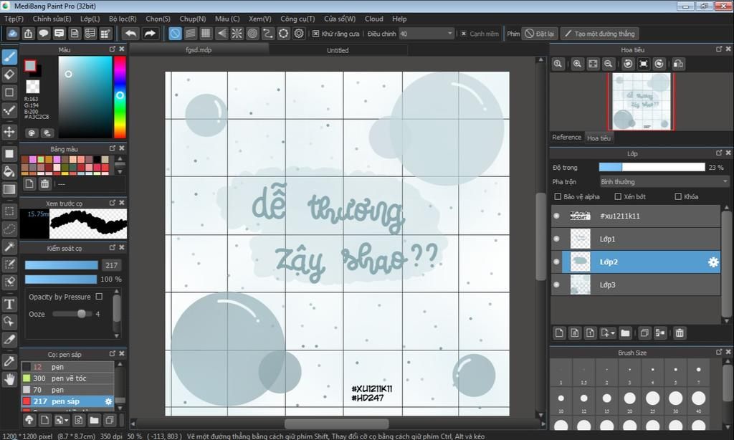Switch to the fgsd.mdp document tab
734x440 pixels.
[199, 49]
